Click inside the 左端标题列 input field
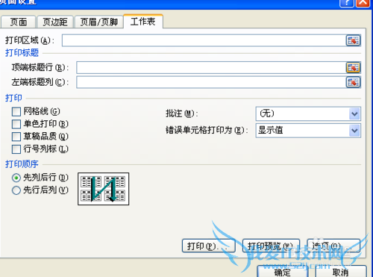Image resolution: width=373 pixels, height=277 pixels. pyautogui.click(x=211, y=82)
